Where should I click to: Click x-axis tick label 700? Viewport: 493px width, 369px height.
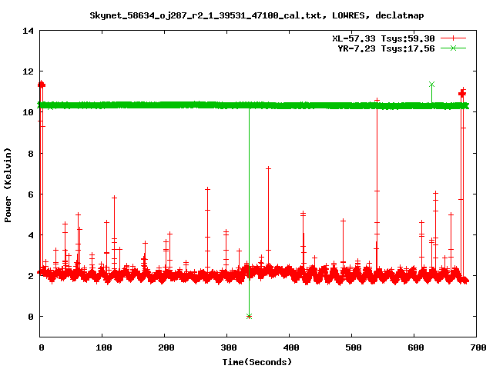point(478,347)
